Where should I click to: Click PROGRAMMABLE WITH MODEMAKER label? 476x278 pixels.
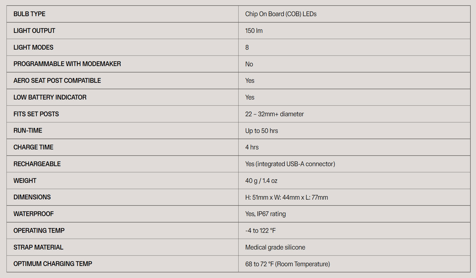(x=67, y=64)
